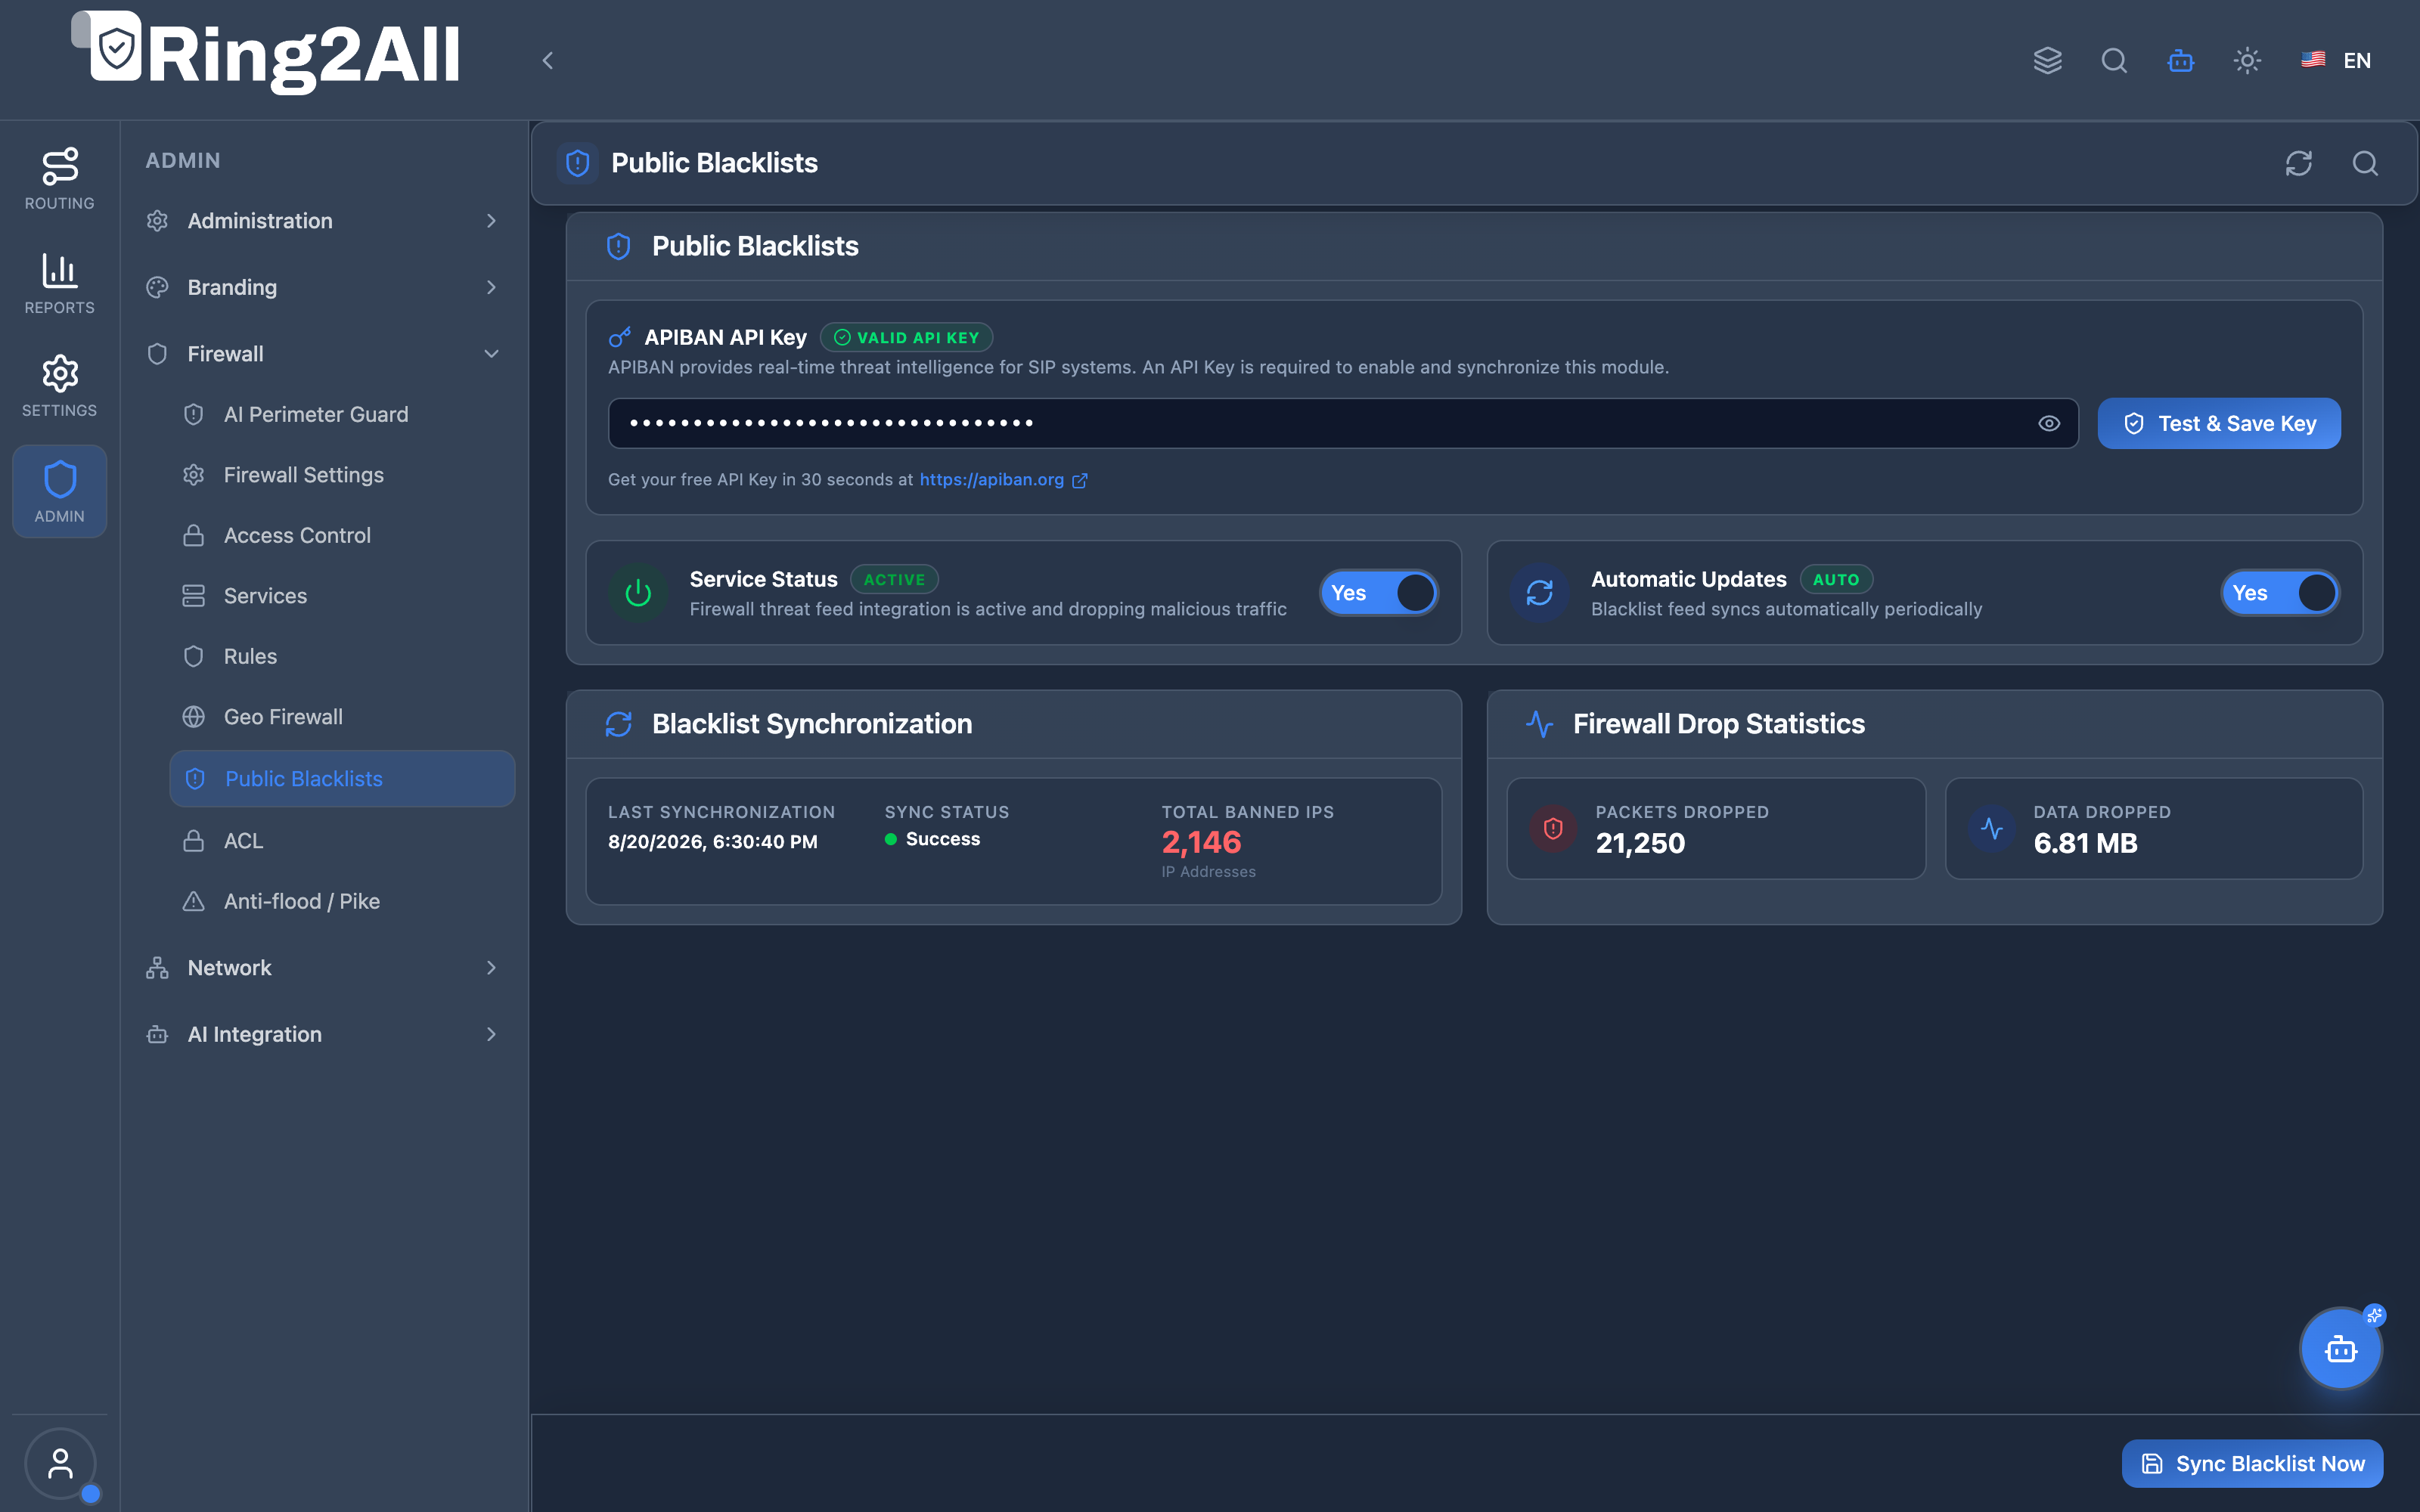
Task: Click the Service Status power icon
Action: (x=638, y=593)
